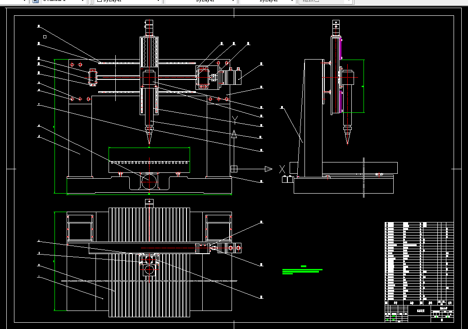Viewport: 468px width, 329px height.
Task: Select the green technical notes text block
Action: [302, 270]
